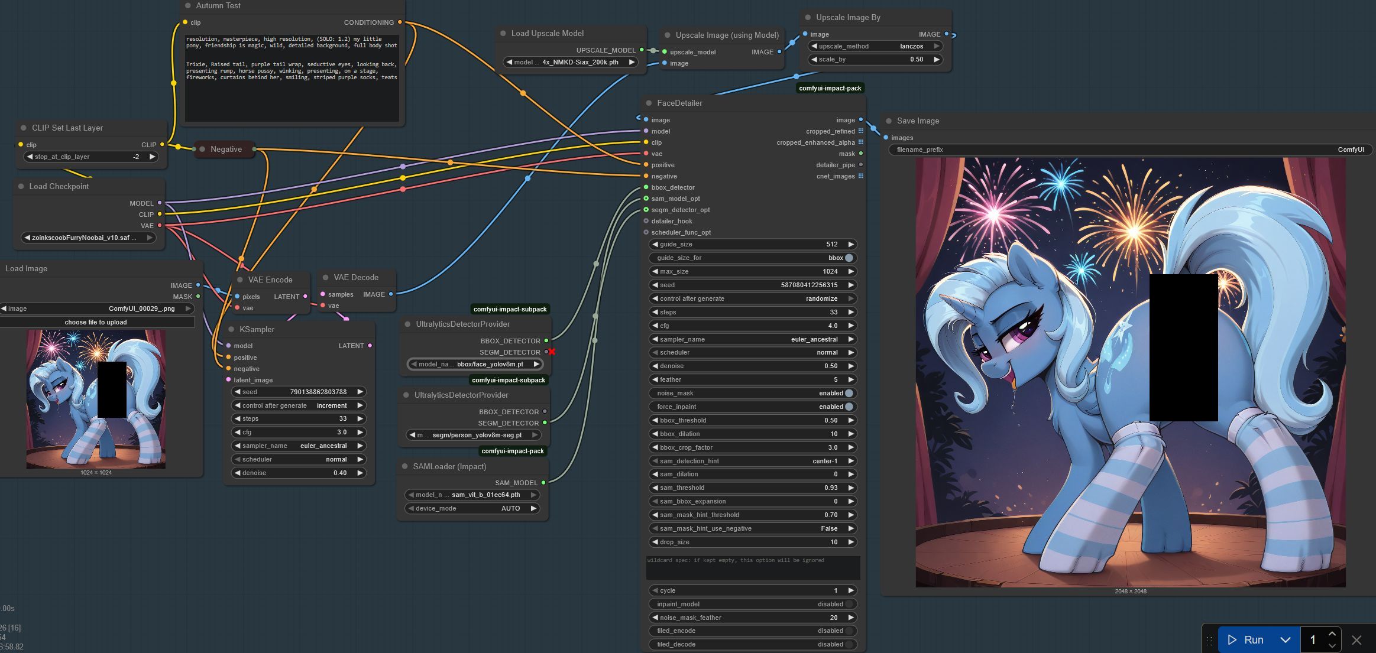Click the red X on SEGM_DETECTOR output
1376x653 pixels.
point(552,352)
